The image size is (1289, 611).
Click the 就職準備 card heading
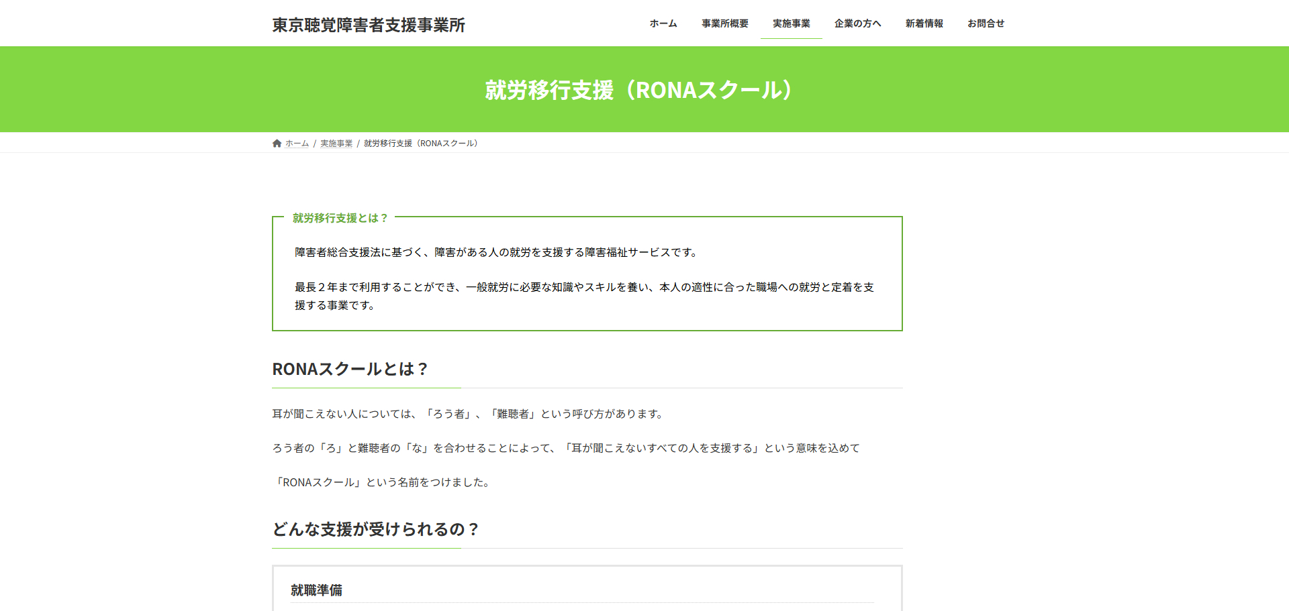pyautogui.click(x=316, y=590)
